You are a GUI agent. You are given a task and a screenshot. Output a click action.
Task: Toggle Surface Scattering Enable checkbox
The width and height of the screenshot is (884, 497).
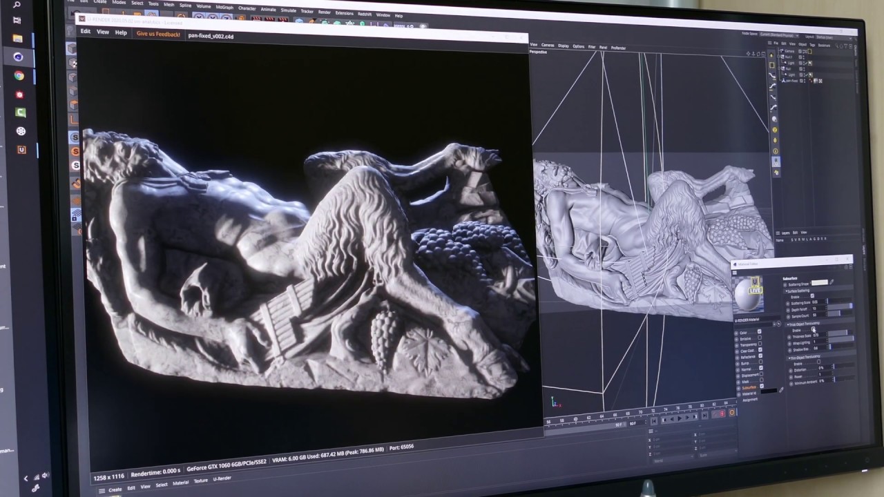812,295
